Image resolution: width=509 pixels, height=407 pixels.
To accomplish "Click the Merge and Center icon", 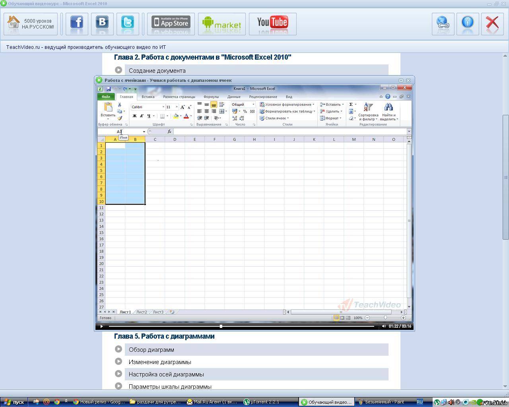I will 222,111.
